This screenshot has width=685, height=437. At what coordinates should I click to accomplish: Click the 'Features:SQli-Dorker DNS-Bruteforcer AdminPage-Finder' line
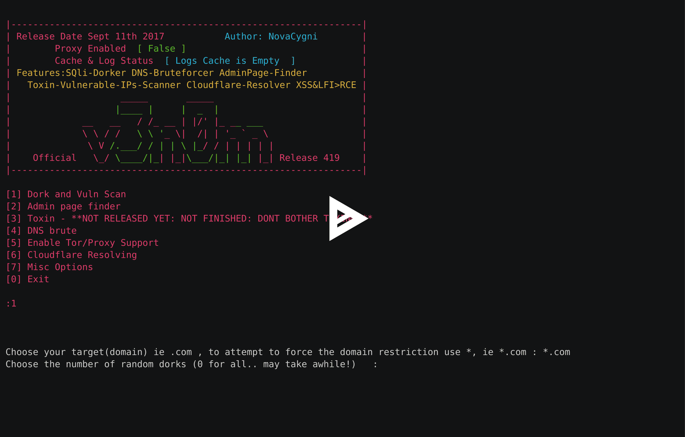click(162, 73)
